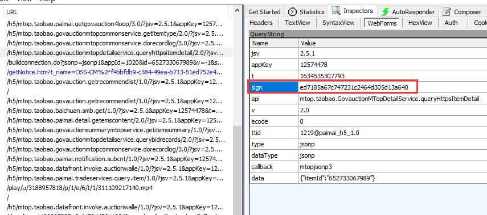Select the getitemtype session row
487x215 pixels.
[x=116, y=33]
